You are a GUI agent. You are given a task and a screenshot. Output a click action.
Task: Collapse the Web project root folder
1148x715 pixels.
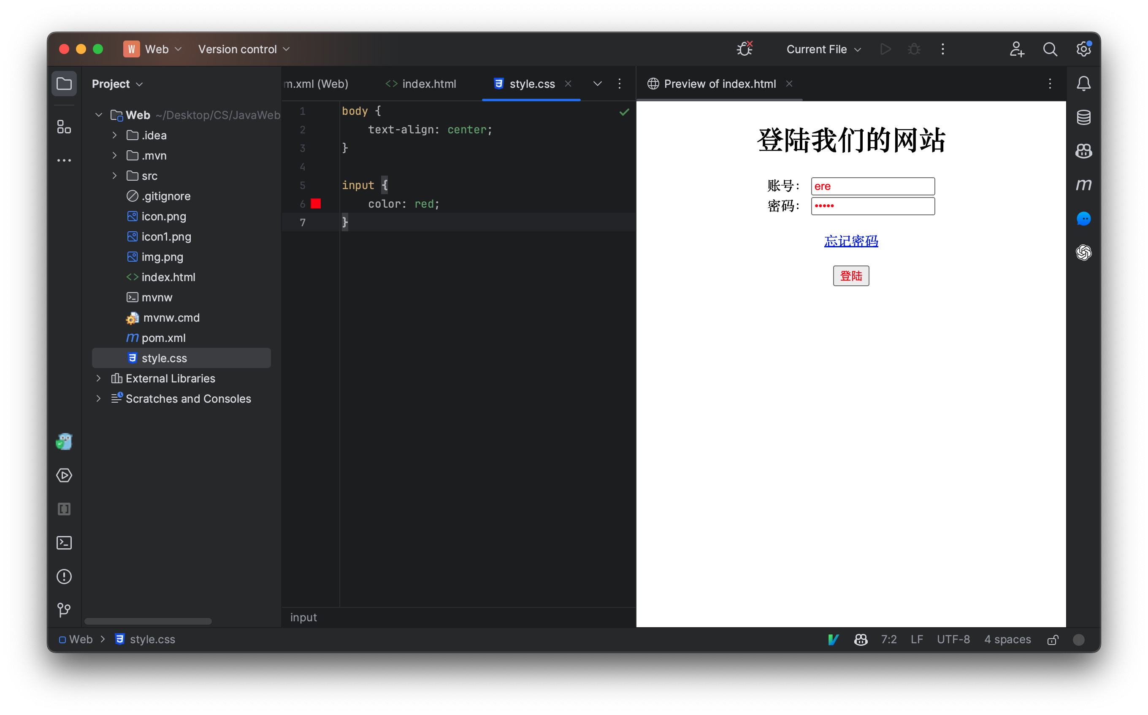click(98, 114)
